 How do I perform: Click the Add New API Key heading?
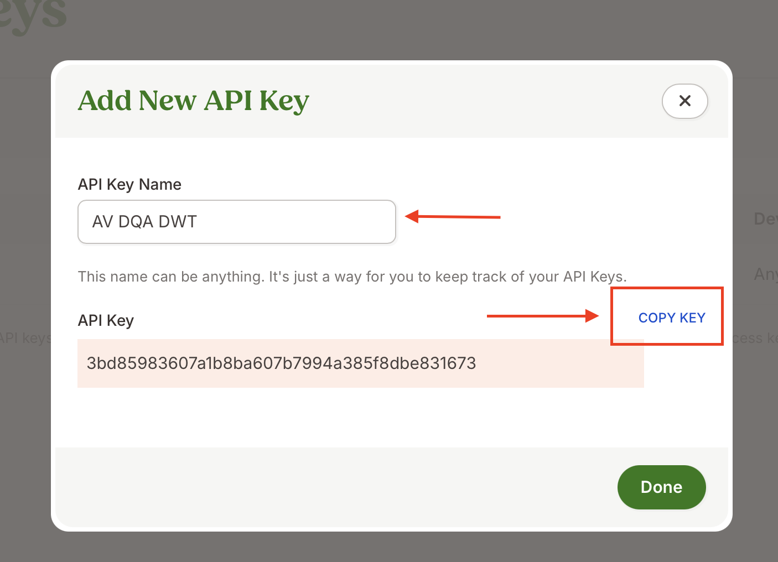click(194, 101)
